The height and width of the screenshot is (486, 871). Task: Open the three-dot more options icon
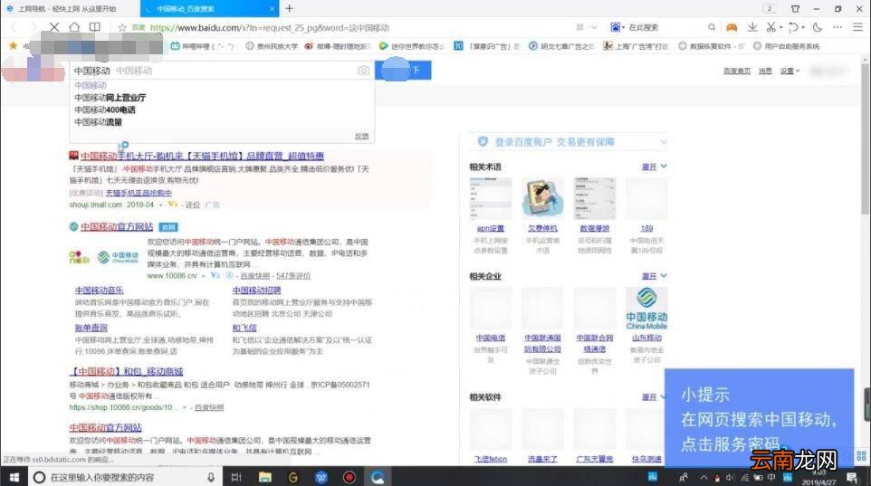(837, 27)
